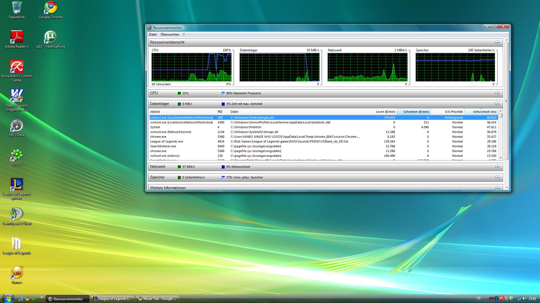Expand the Netzwerk section
Viewport: 540px width, 303px height.
click(498, 167)
